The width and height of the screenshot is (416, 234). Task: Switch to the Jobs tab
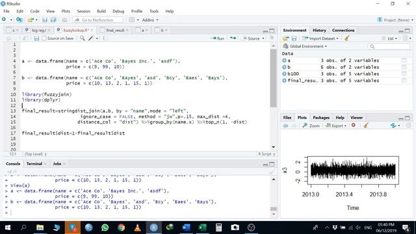tap(57, 164)
